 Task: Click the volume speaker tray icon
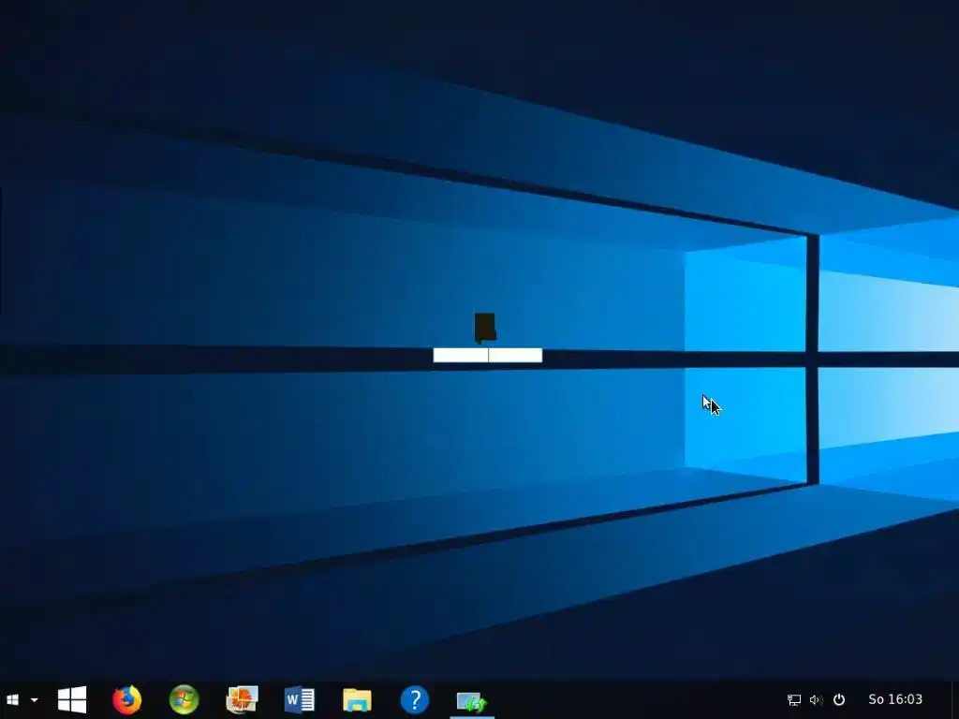(x=817, y=699)
